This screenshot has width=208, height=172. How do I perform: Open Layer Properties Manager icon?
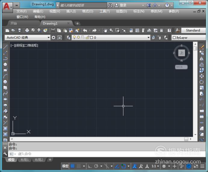pos(68,38)
